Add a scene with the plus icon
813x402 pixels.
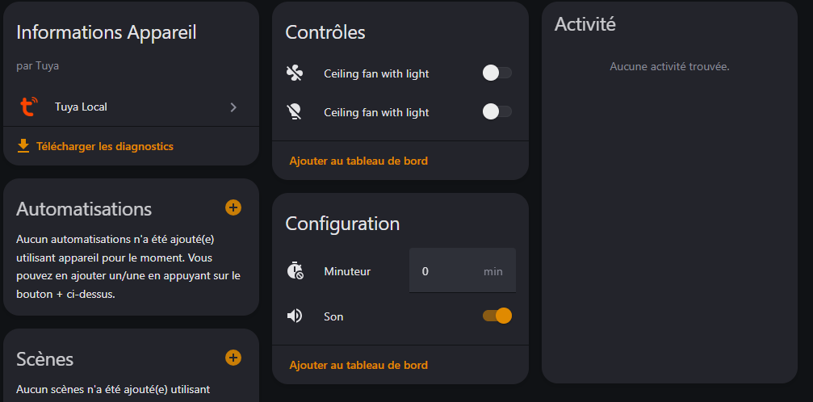pyautogui.click(x=233, y=358)
